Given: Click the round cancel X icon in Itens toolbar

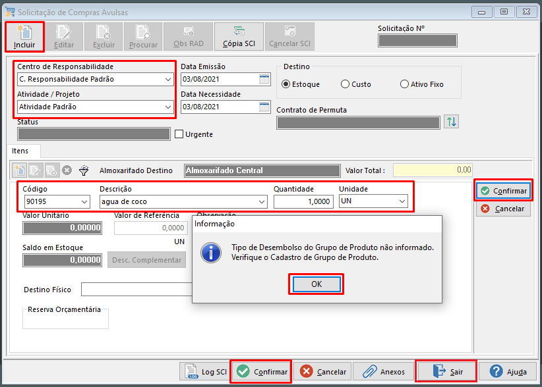Looking at the screenshot, I should (67, 170).
